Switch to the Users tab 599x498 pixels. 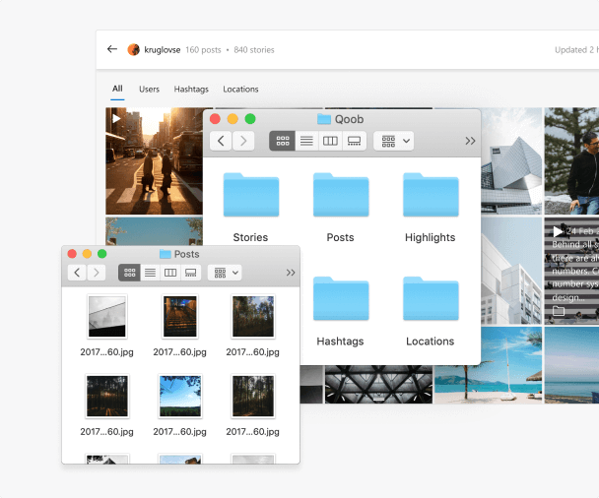coord(149,90)
